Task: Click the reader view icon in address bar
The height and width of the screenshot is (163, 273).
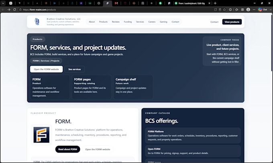Action: tap(220, 10)
